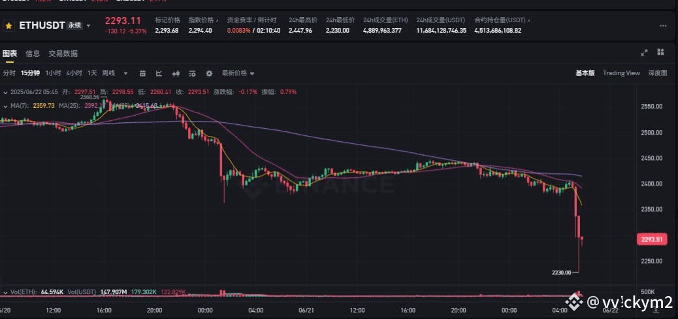The width and height of the screenshot is (678, 319).
Task: Expand the chart to fullscreen
Action: pos(644,52)
